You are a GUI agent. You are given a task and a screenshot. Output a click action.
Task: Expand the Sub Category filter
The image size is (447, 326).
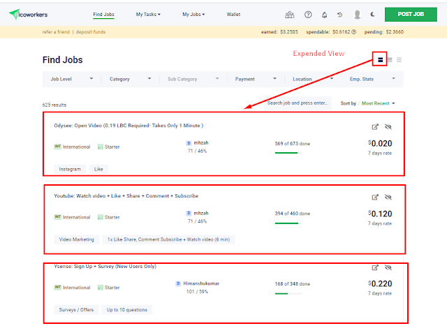pyautogui.click(x=193, y=79)
